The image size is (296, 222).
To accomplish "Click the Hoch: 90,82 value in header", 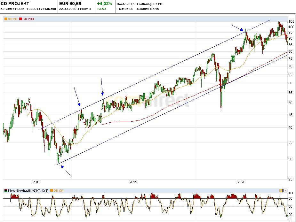I will pos(125,4).
